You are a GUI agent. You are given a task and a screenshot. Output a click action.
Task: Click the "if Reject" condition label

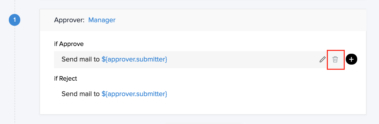(x=65, y=79)
